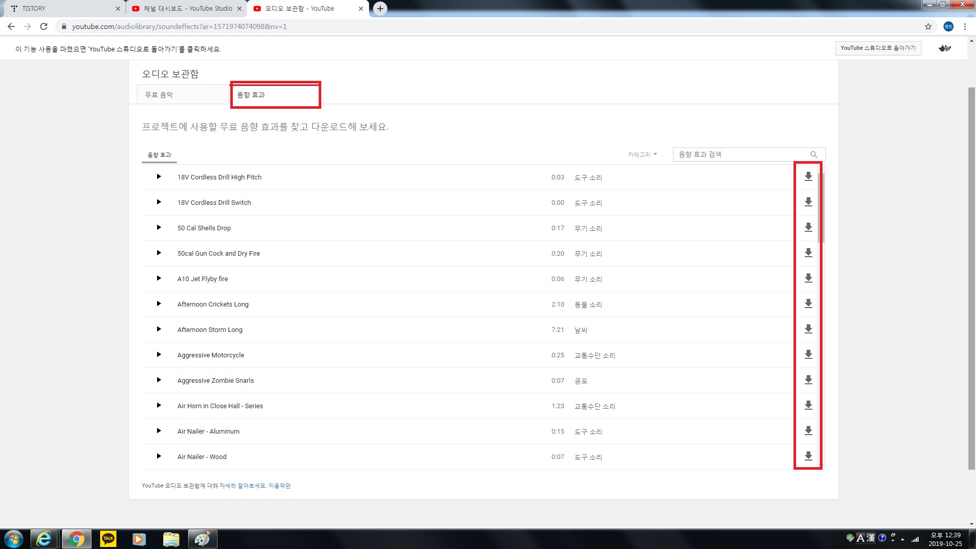Open the account avatar menu
The width and height of the screenshot is (976, 549).
[x=944, y=48]
